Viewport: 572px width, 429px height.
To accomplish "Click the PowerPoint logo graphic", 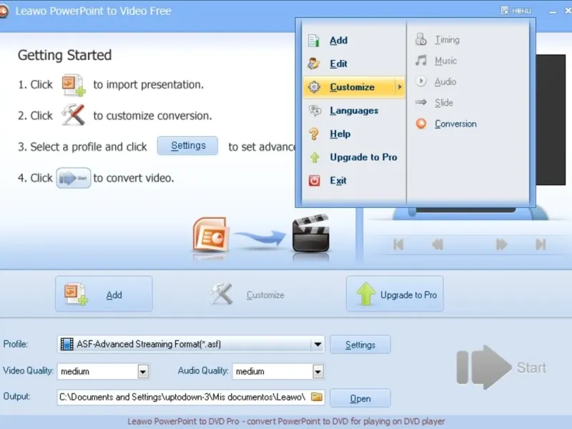I will (211, 235).
